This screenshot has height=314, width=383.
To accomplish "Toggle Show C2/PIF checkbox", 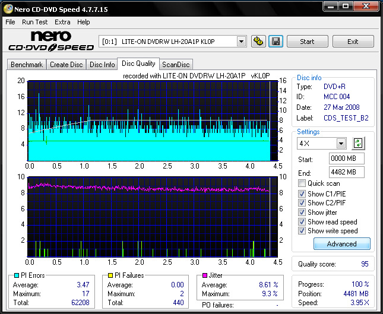I will (x=302, y=202).
